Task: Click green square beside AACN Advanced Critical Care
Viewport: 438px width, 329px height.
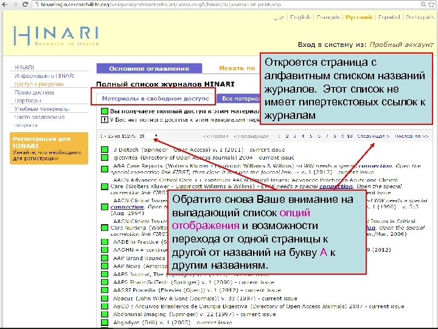Action: [x=105, y=186]
